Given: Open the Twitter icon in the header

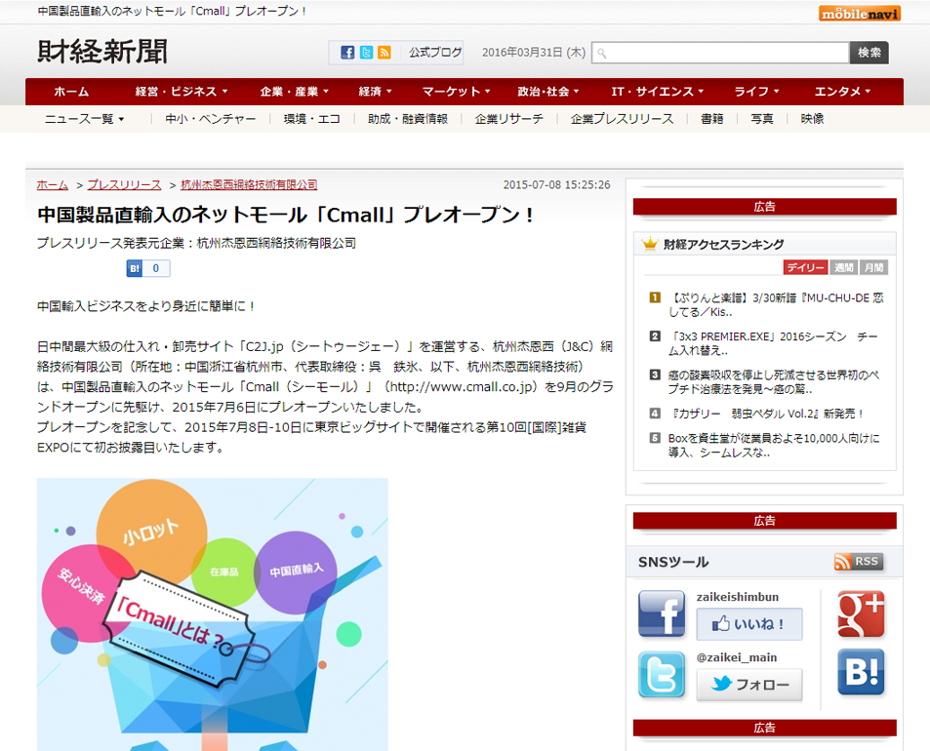Looking at the screenshot, I should tap(367, 53).
